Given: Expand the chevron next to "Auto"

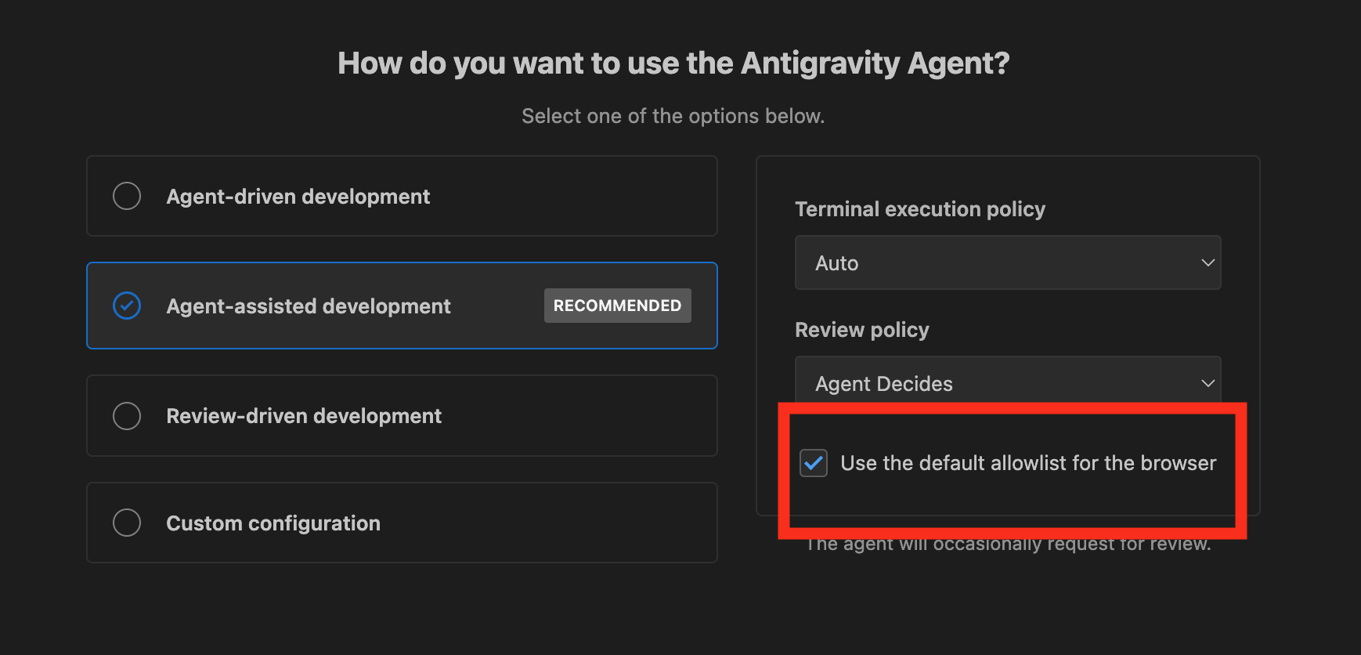Looking at the screenshot, I should click(1208, 262).
